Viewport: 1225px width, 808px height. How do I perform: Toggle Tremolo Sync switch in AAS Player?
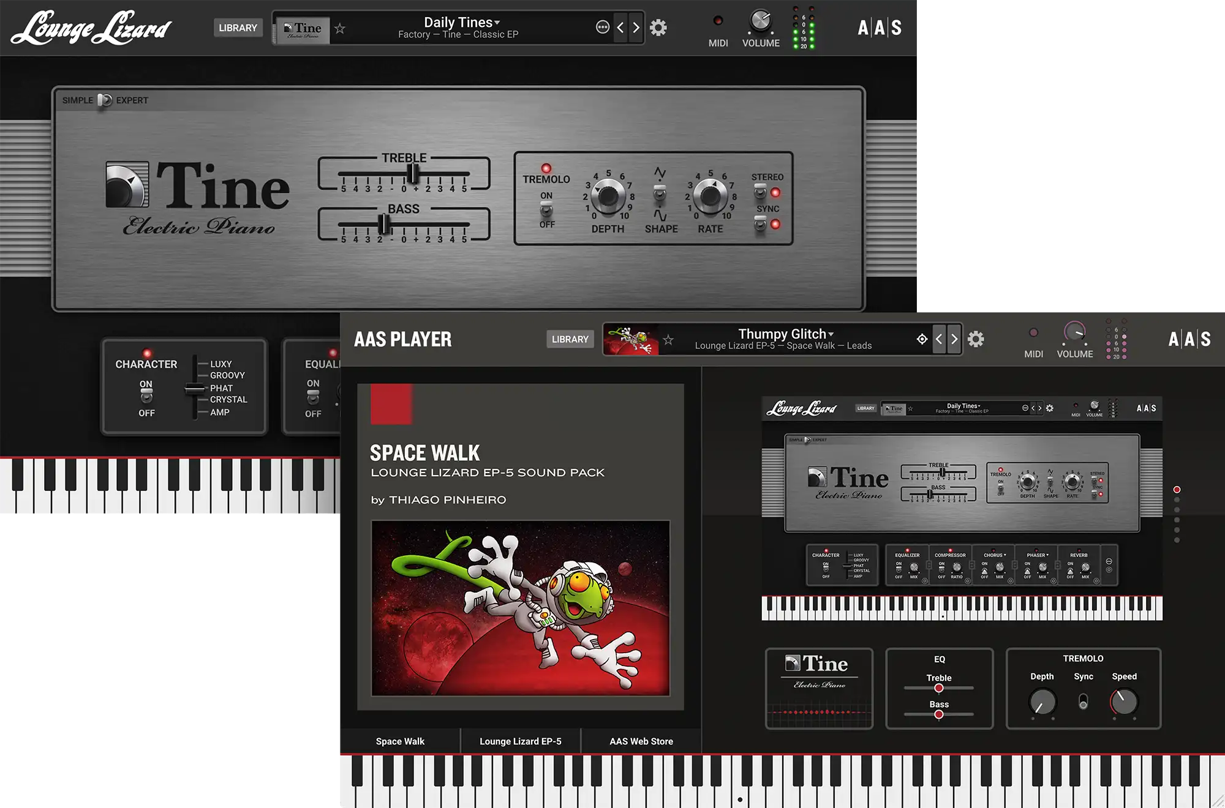click(x=1083, y=701)
